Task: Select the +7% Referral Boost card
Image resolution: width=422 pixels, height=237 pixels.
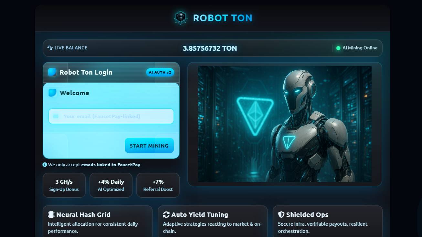Action: coord(158,185)
